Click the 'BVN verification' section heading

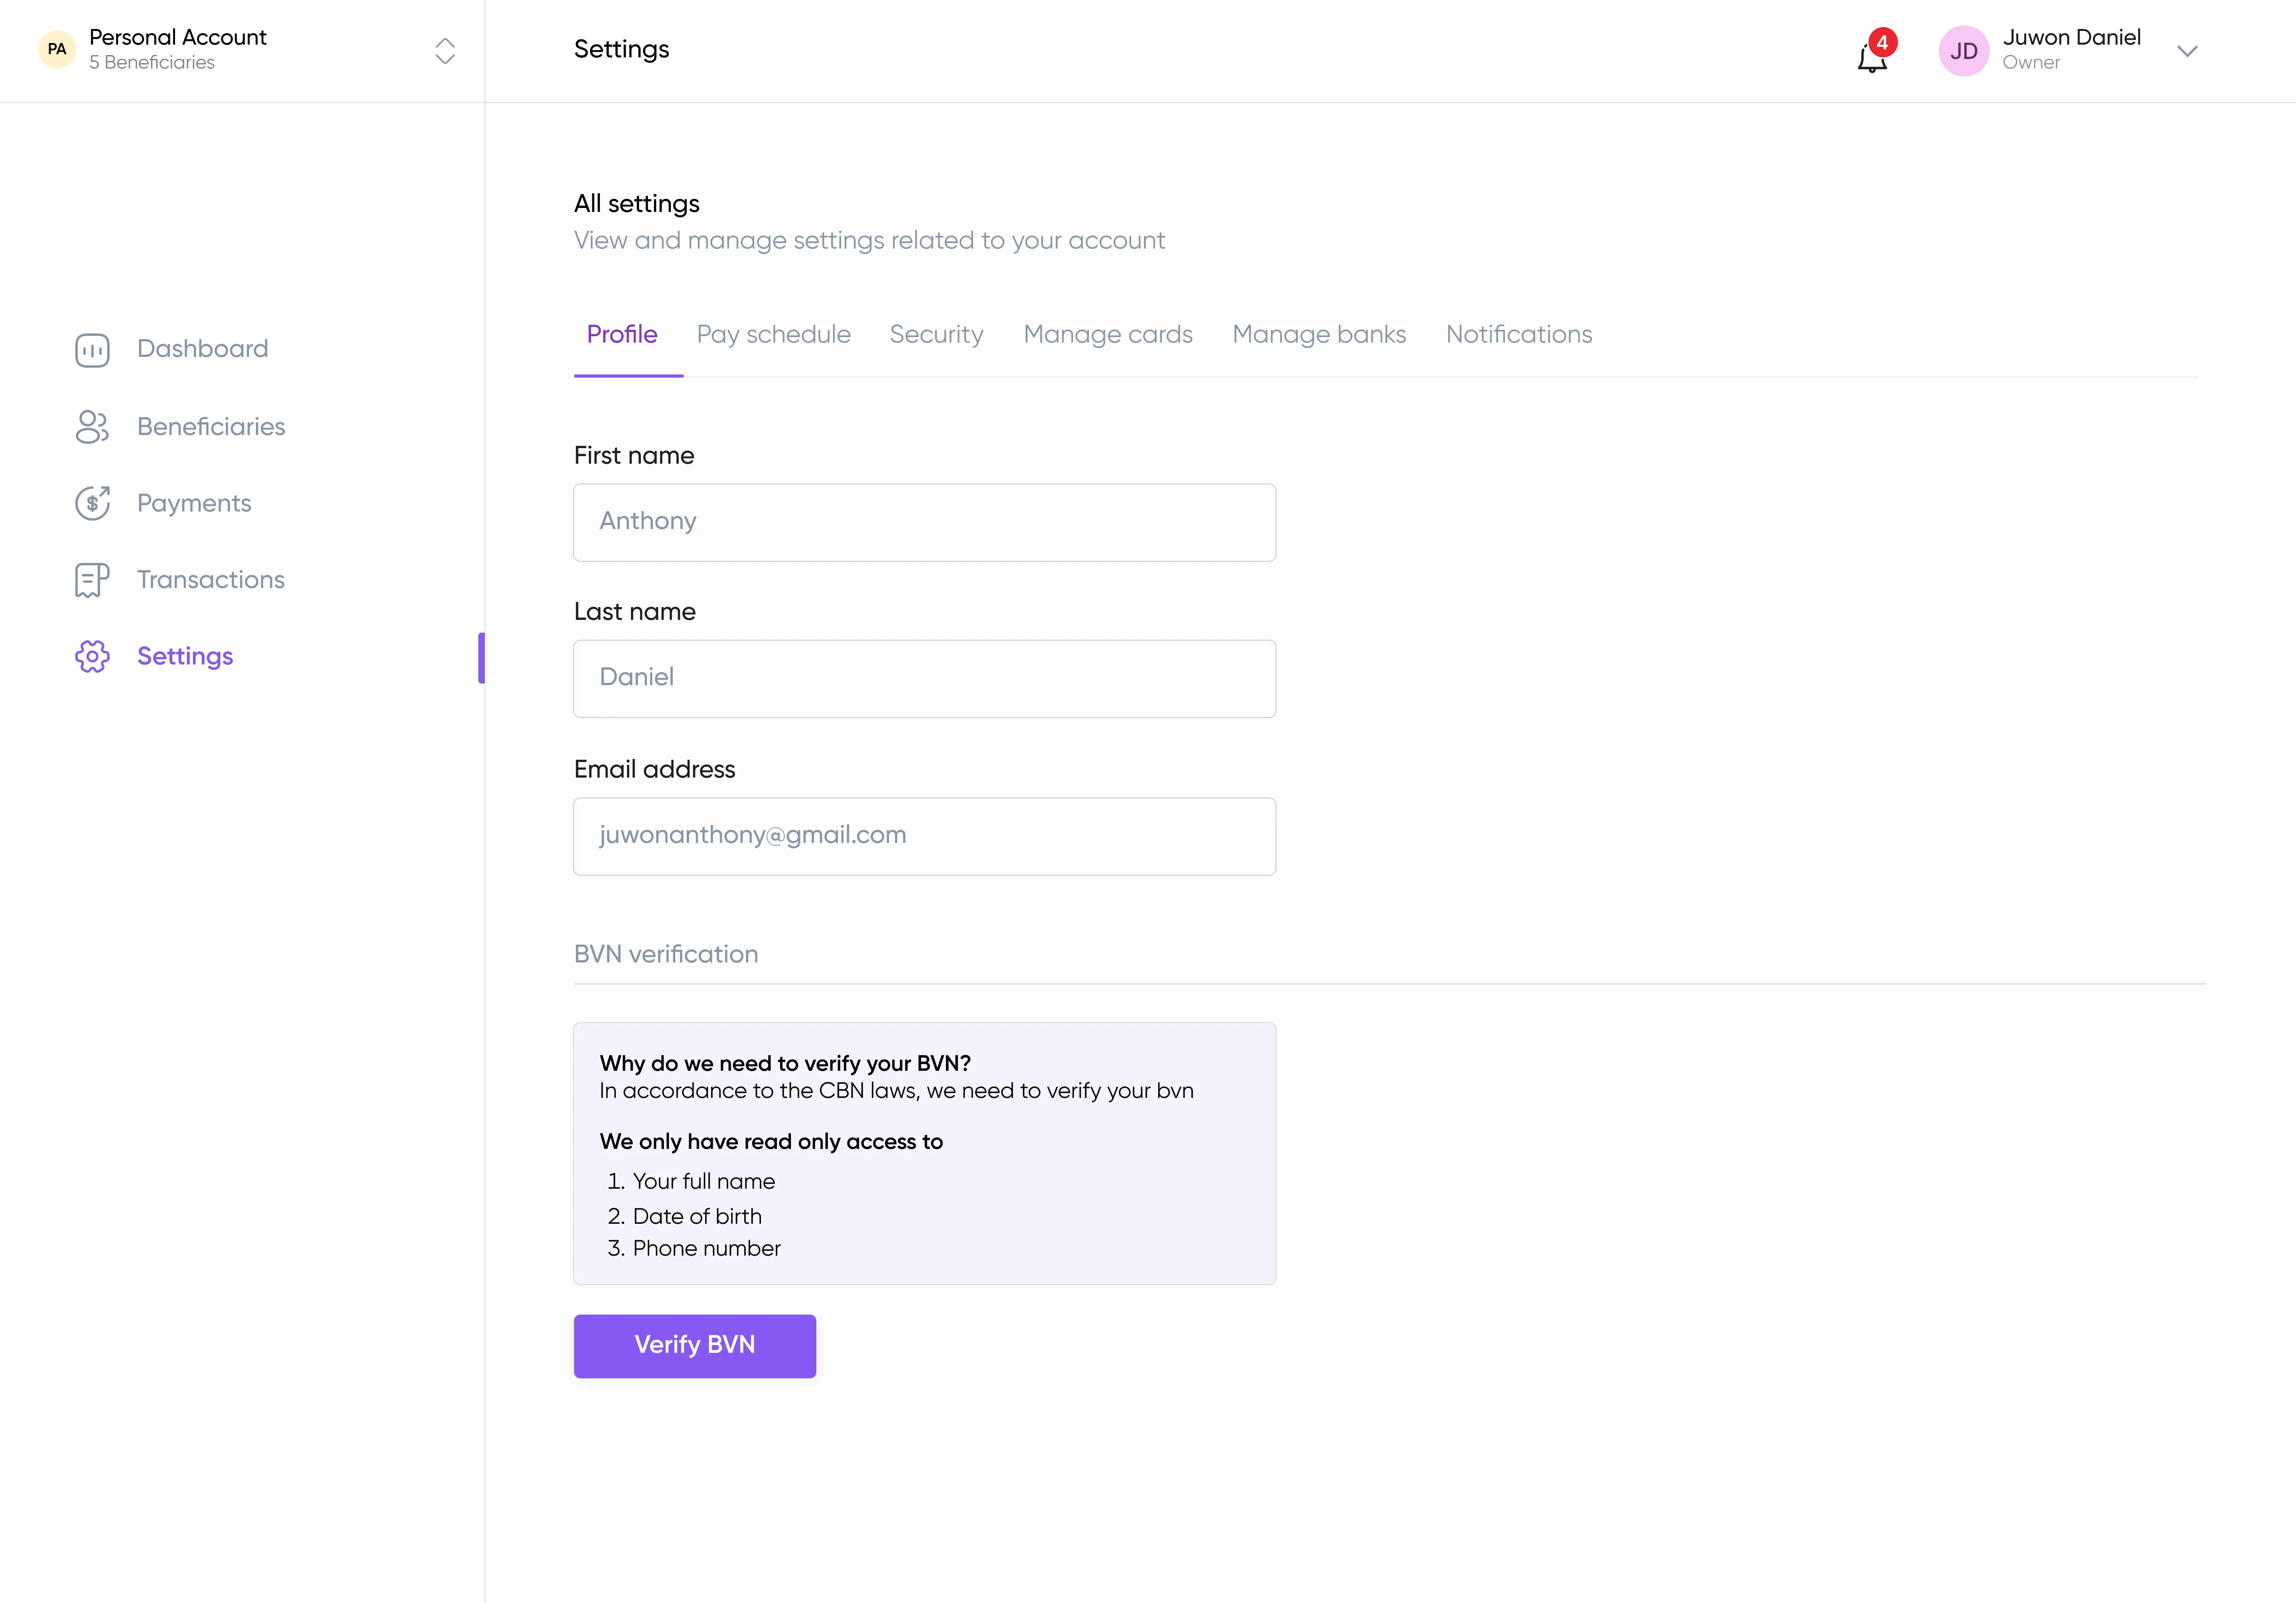(666, 954)
